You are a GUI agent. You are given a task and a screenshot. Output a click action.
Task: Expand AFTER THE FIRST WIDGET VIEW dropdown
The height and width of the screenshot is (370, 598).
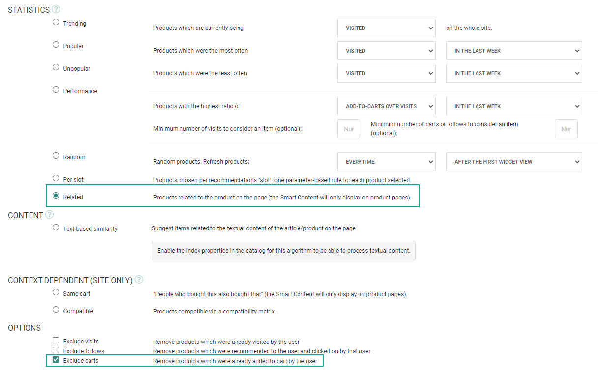[x=513, y=162]
